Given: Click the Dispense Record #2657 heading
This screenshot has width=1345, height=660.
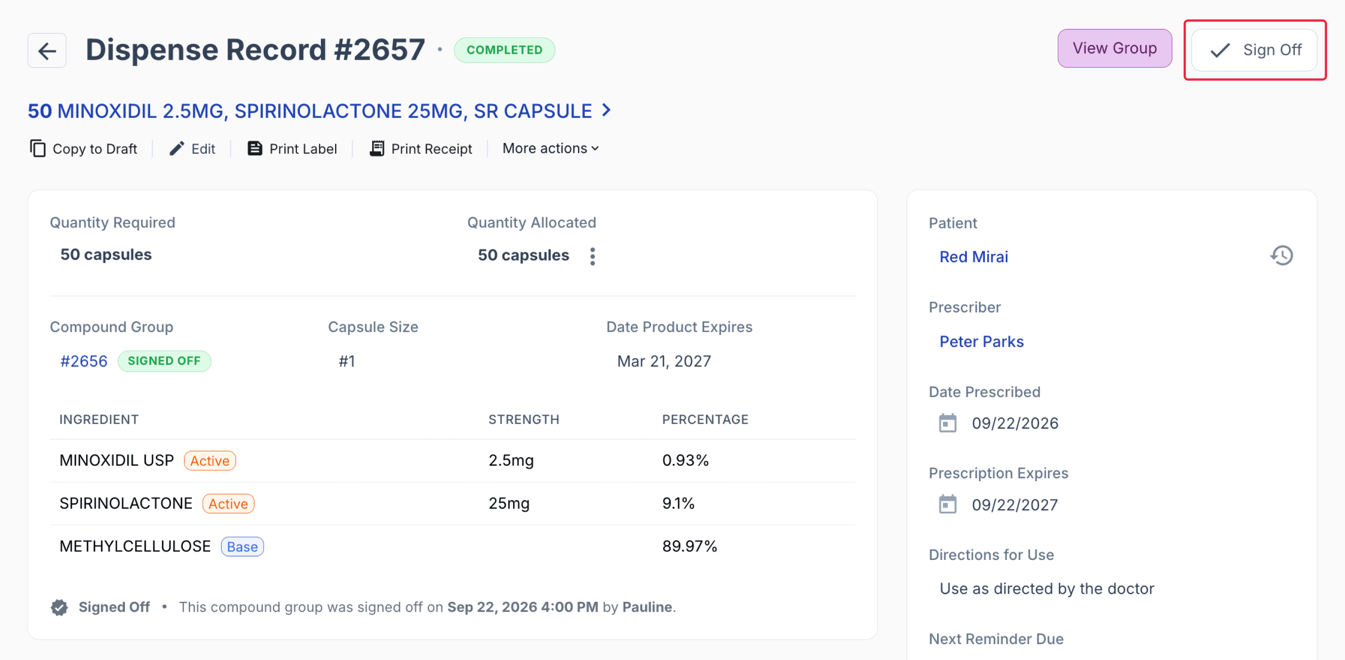Looking at the screenshot, I should tap(256, 50).
